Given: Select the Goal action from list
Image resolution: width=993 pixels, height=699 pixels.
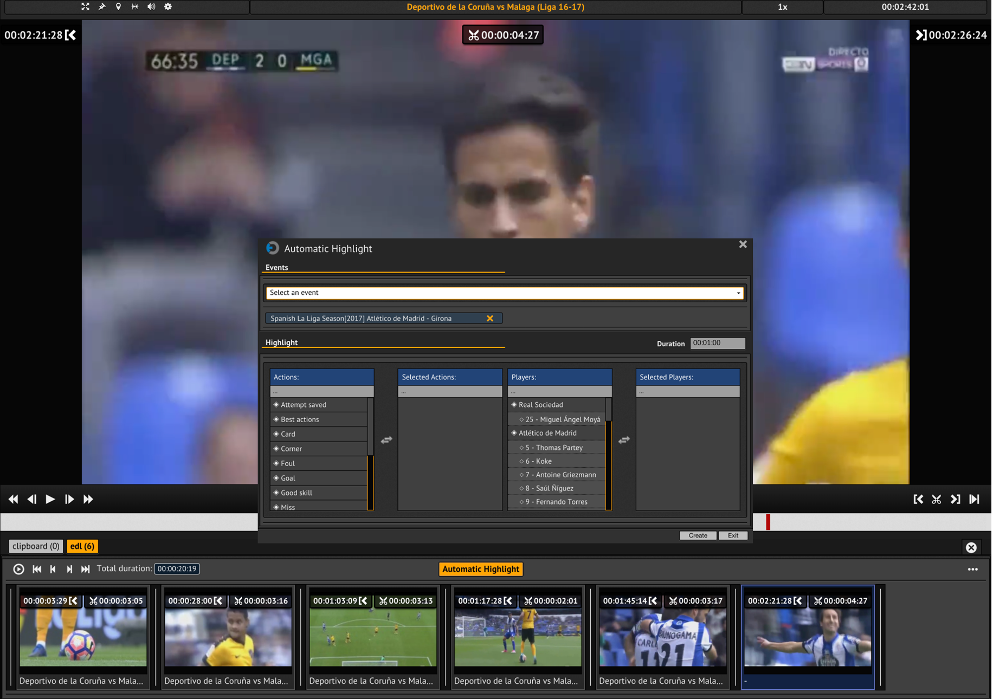Looking at the screenshot, I should (x=288, y=478).
